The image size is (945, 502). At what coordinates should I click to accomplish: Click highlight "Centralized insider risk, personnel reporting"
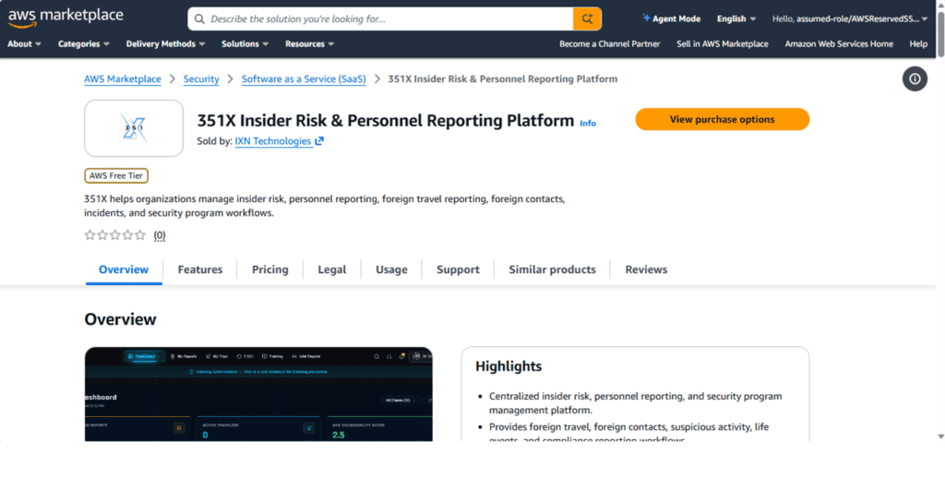click(x=635, y=403)
